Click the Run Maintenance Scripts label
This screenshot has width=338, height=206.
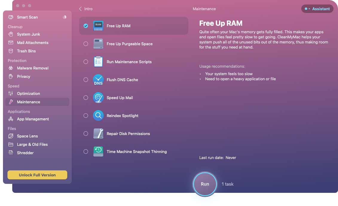[x=129, y=62]
